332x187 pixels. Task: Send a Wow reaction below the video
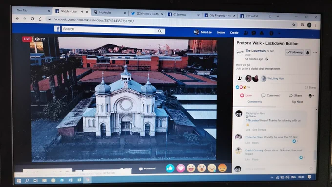tap(202, 168)
